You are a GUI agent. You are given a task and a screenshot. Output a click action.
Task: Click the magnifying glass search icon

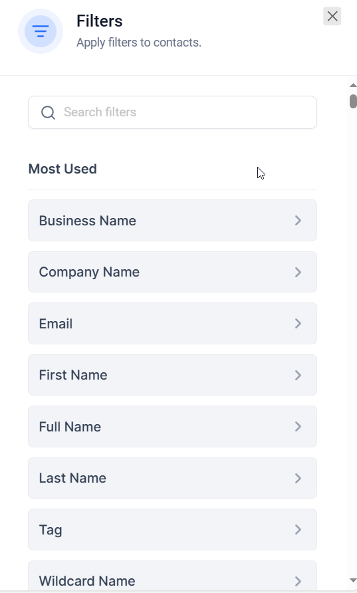[x=48, y=112]
